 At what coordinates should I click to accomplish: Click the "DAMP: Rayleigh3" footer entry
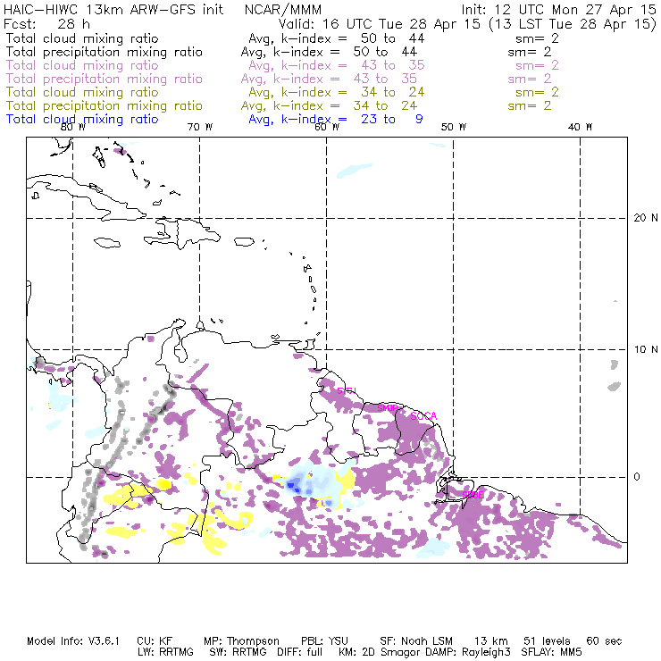pyautogui.click(x=468, y=653)
